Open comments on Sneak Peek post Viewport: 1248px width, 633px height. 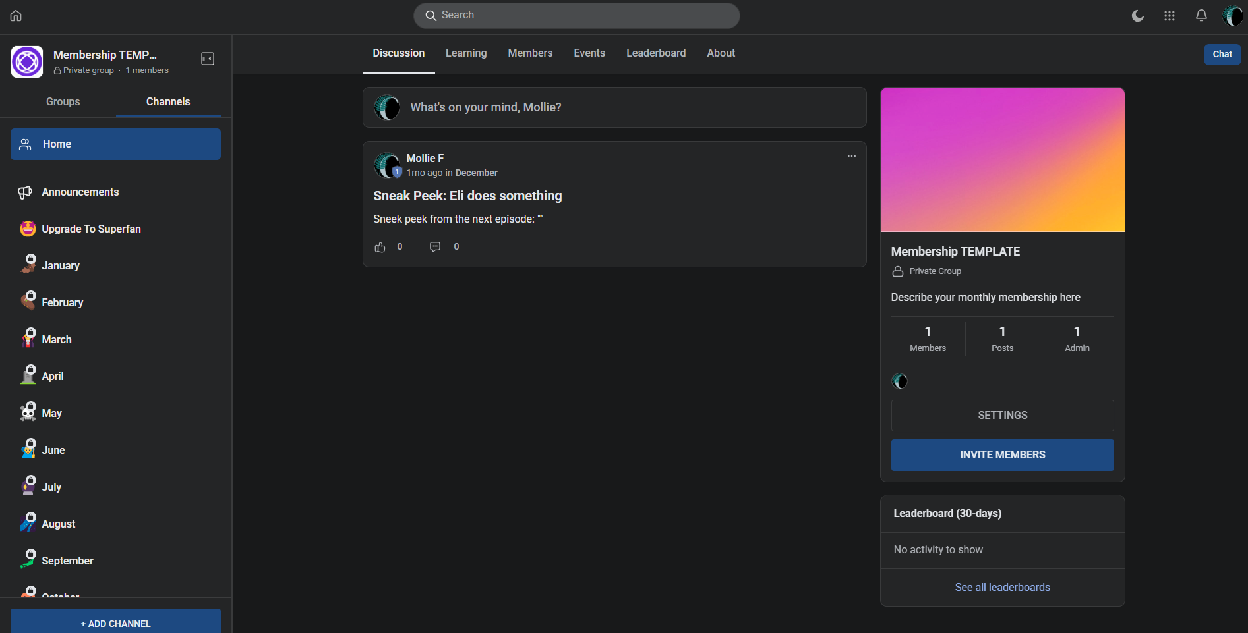435,247
